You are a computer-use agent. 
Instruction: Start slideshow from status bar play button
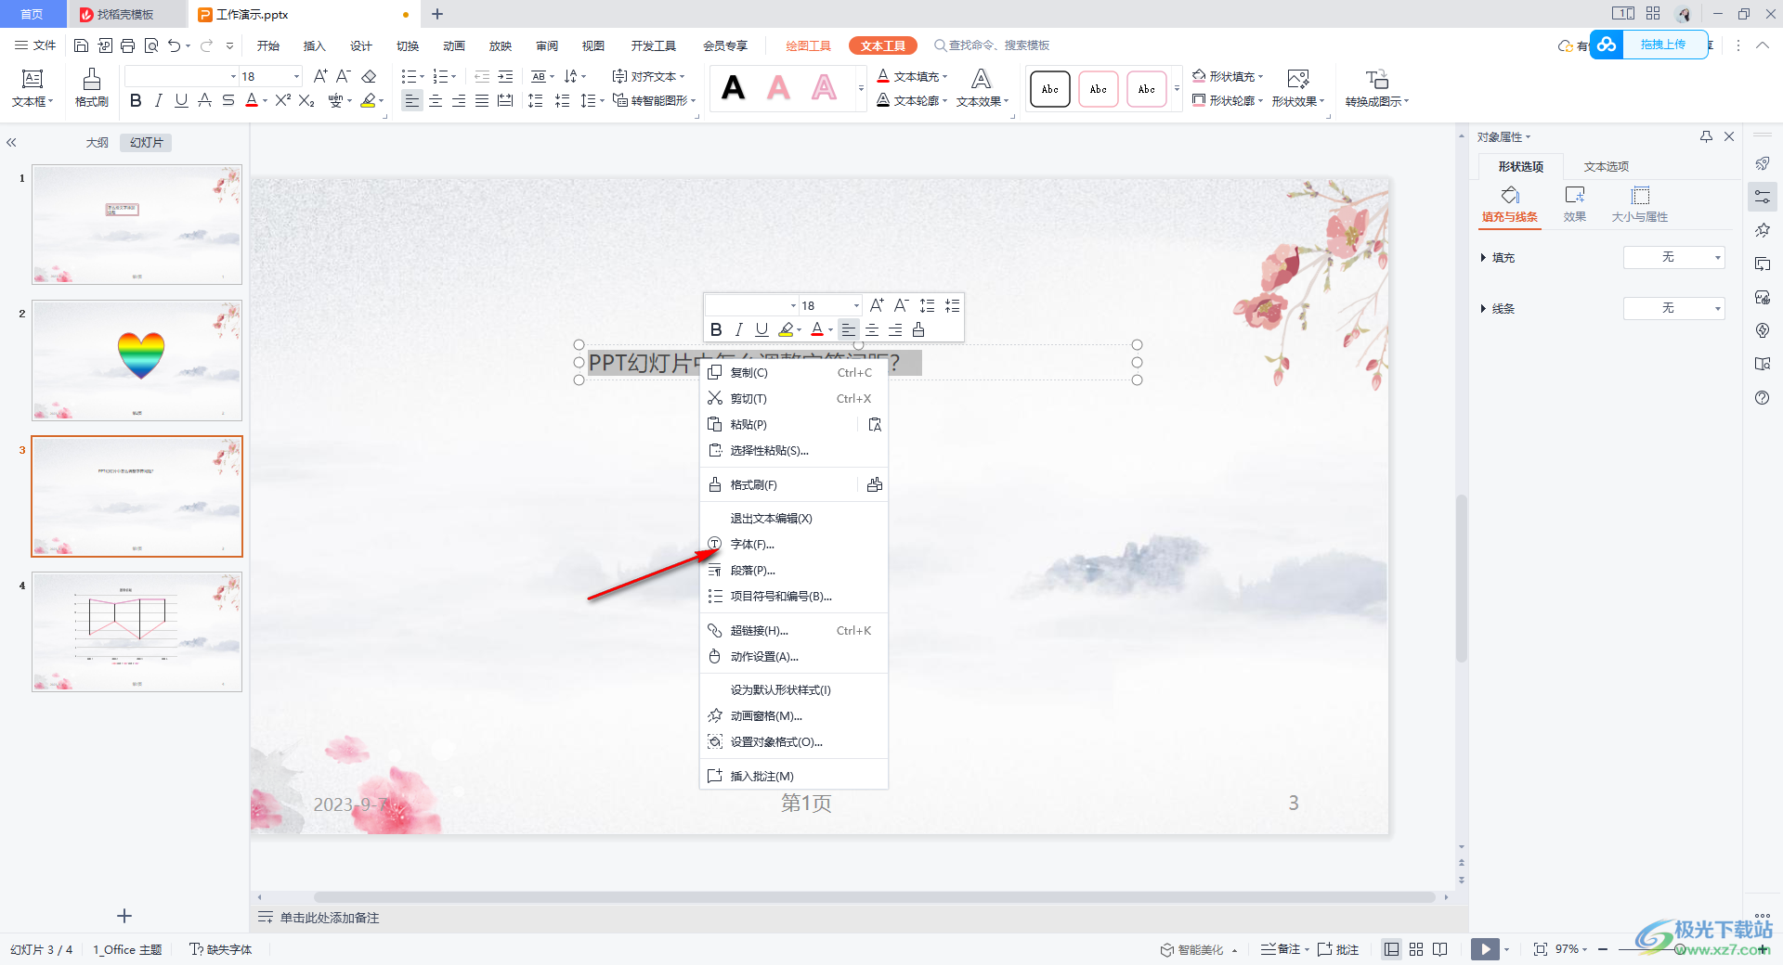1485,948
